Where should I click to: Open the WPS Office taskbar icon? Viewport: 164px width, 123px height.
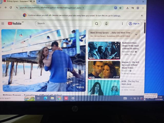point(66,98)
